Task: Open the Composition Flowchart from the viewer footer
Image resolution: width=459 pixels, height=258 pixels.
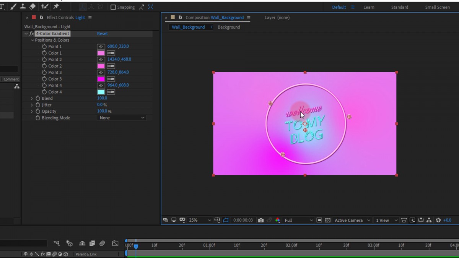Action: click(429, 220)
